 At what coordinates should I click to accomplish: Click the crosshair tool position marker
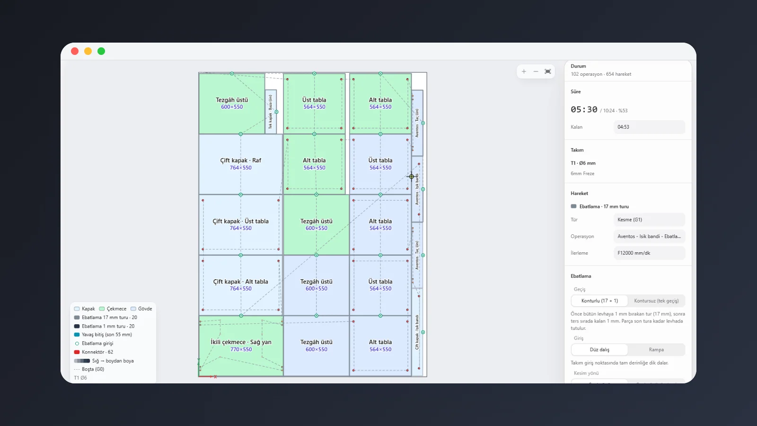click(x=411, y=177)
